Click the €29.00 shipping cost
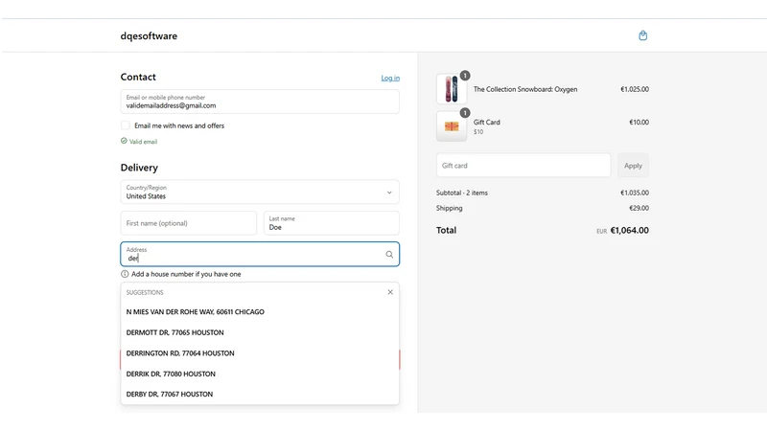Viewport: 767px width, 431px height. tap(639, 208)
